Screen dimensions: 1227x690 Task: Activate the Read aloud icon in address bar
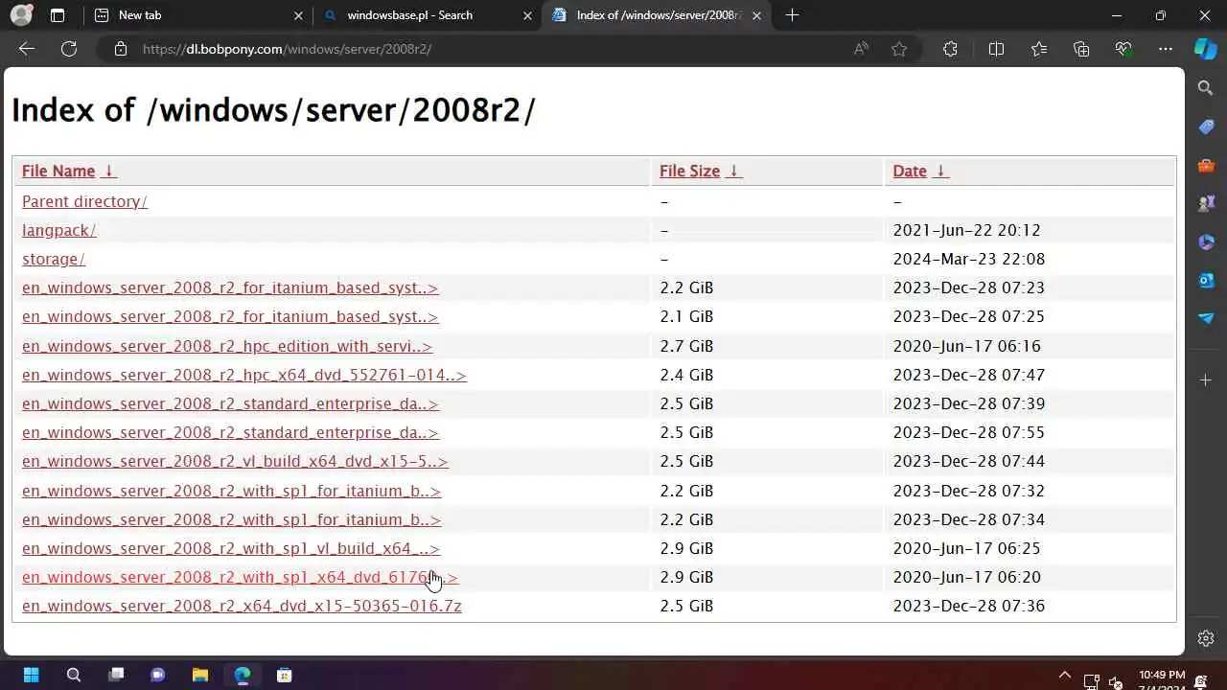click(x=861, y=49)
